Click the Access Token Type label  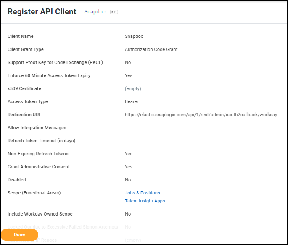point(28,101)
